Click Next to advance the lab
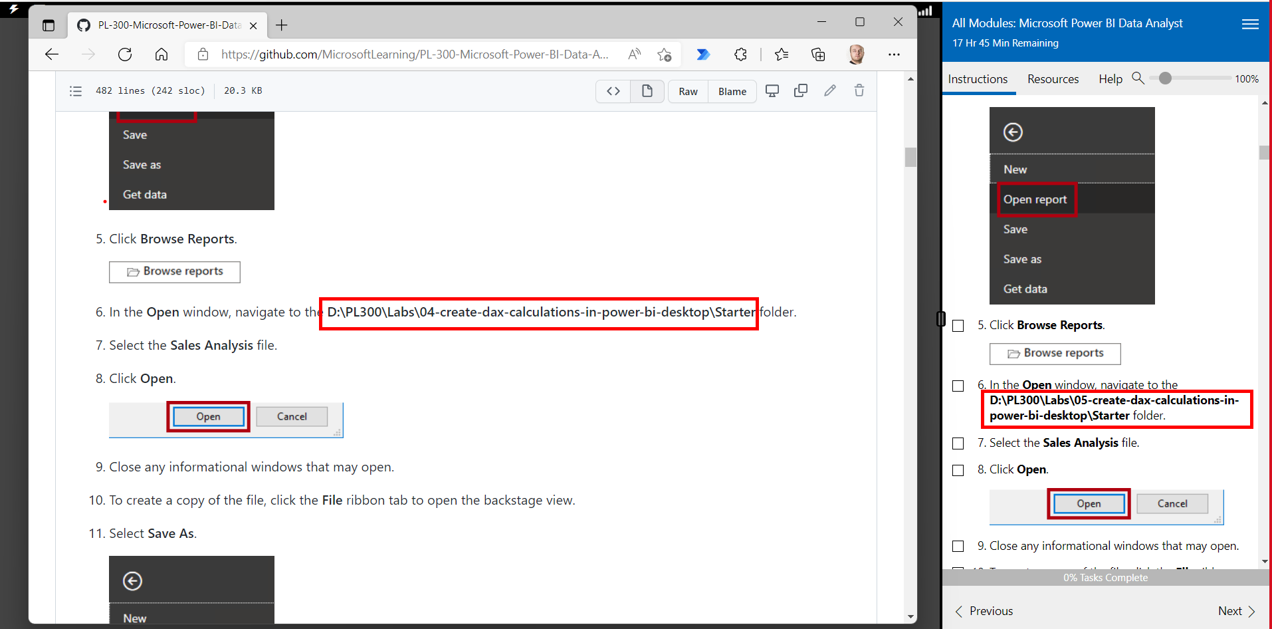 (1235, 610)
